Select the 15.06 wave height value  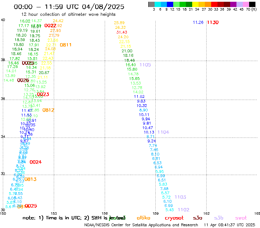(x=30, y=86)
